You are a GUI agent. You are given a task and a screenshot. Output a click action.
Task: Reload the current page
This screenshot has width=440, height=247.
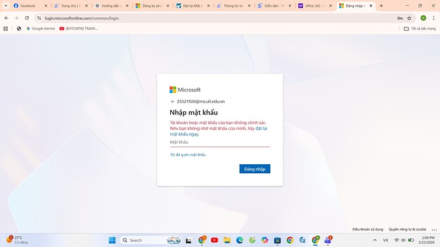pyautogui.click(x=27, y=18)
